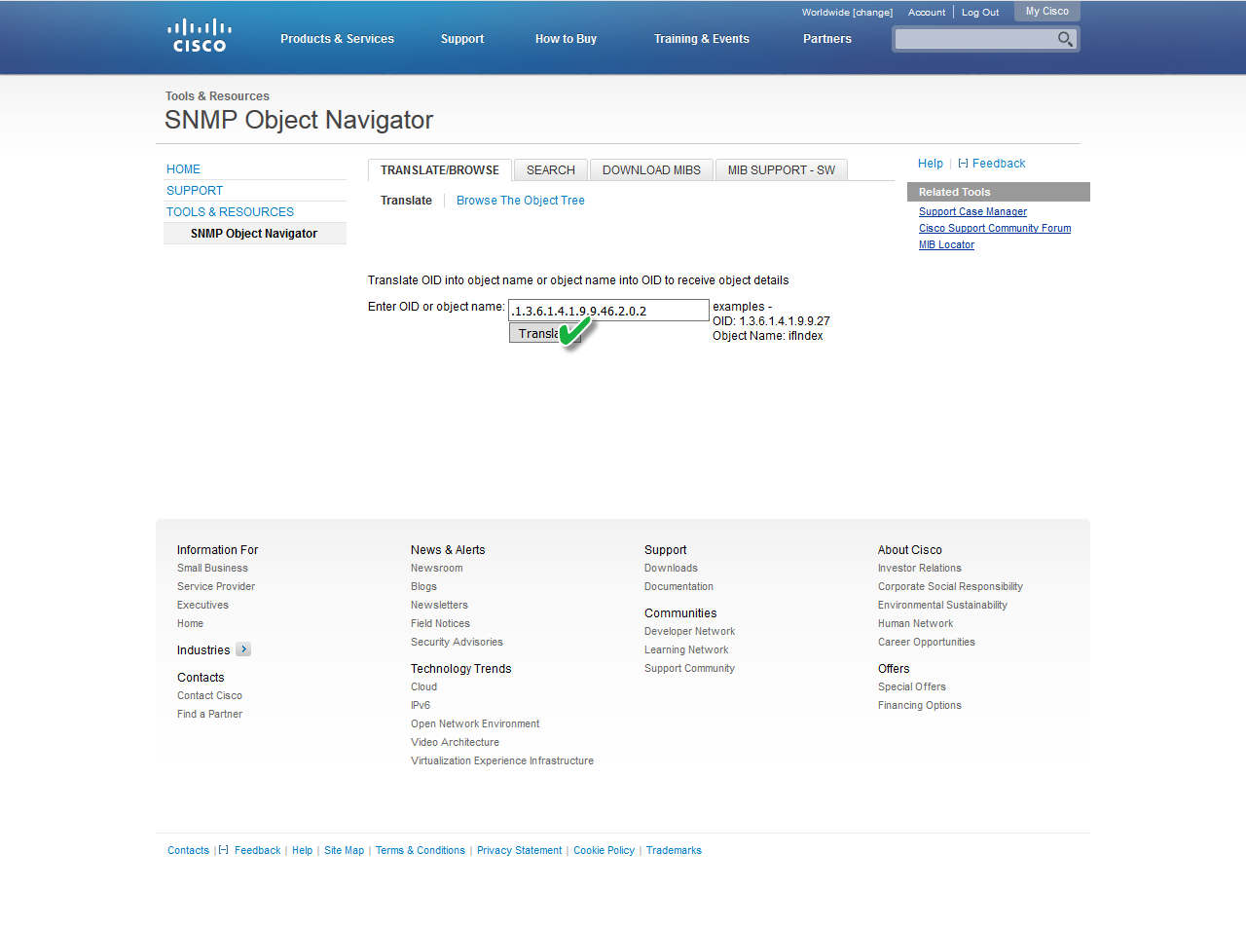1246x926 pixels.
Task: Select TOOLS & RESOURCES in sidebar
Action: pos(230,212)
